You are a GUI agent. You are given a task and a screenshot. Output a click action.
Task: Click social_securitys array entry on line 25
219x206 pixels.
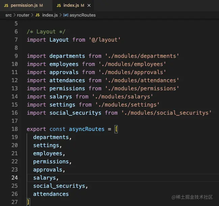59,186
